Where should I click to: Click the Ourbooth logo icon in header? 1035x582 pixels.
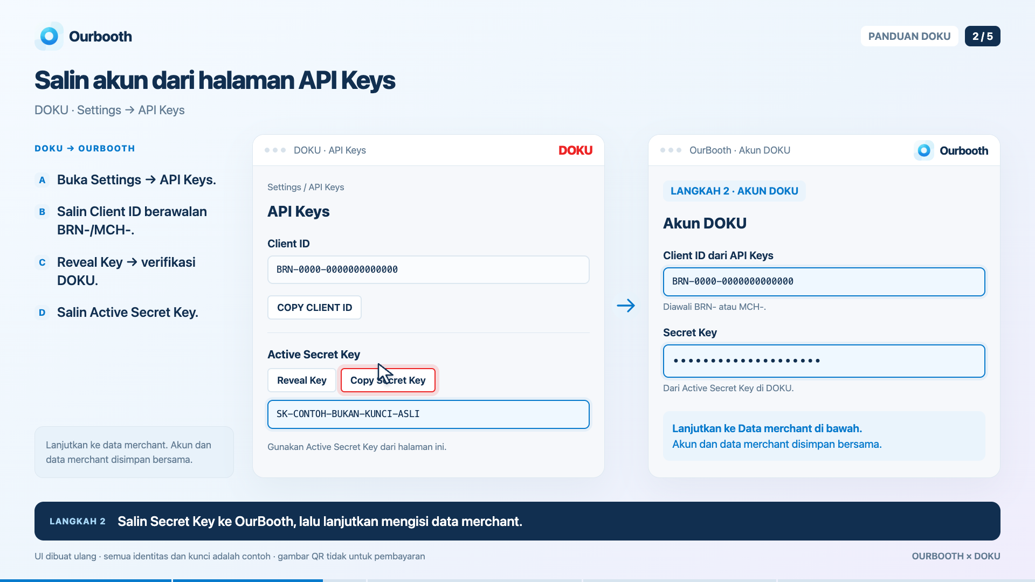coord(49,36)
